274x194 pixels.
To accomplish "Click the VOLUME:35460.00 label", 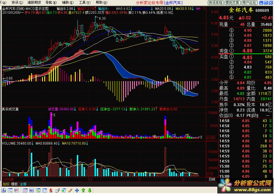I will [17, 143].
